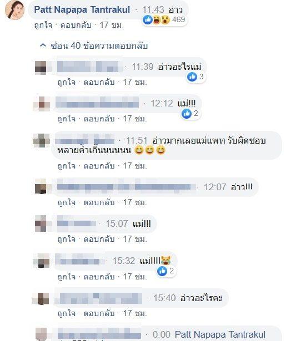
Task: Reply to the 15:40 อ่าวอะไรคะ comment
Action: tap(99, 313)
